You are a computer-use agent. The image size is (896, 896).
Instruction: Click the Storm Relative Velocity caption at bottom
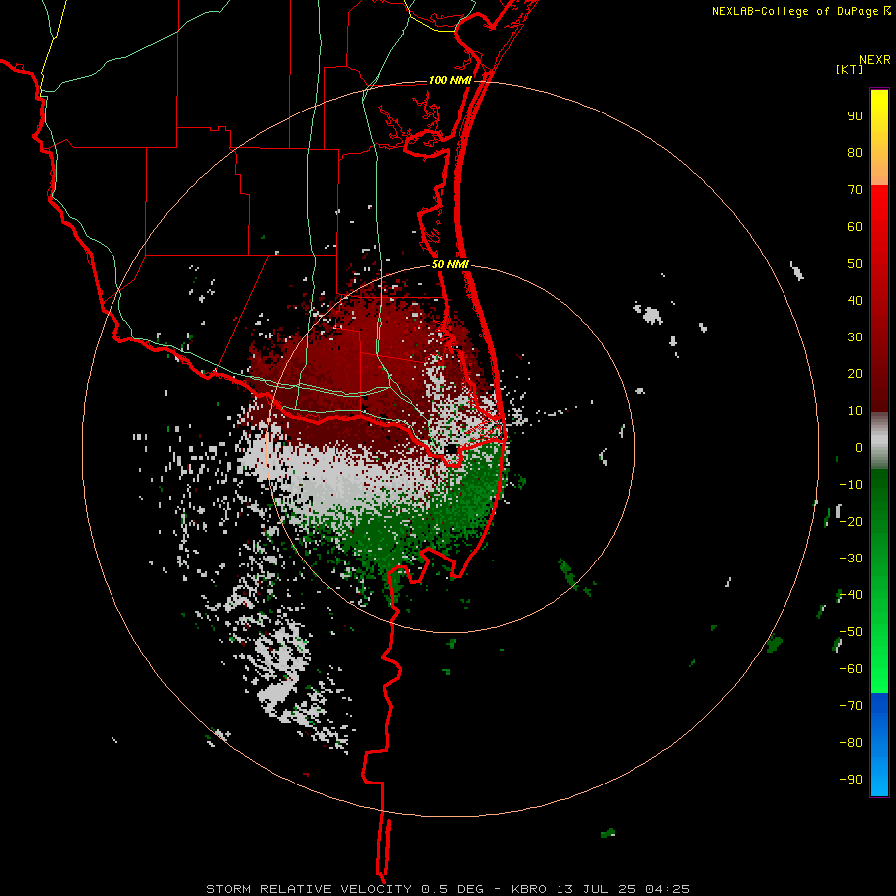[x=447, y=889]
